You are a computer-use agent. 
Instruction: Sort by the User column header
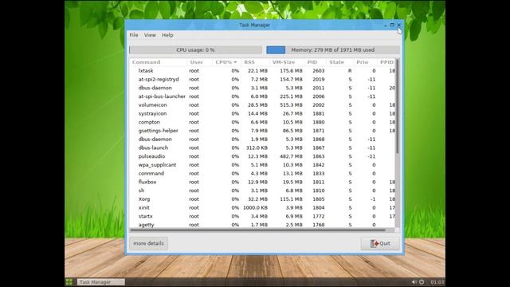[x=199, y=62]
